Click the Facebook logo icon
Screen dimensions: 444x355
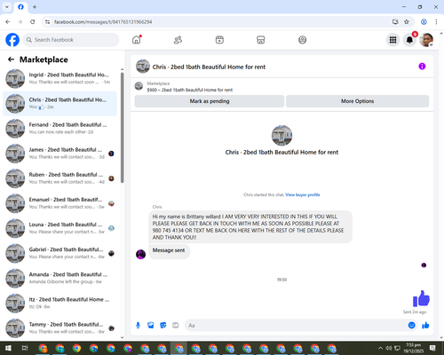tap(12, 40)
